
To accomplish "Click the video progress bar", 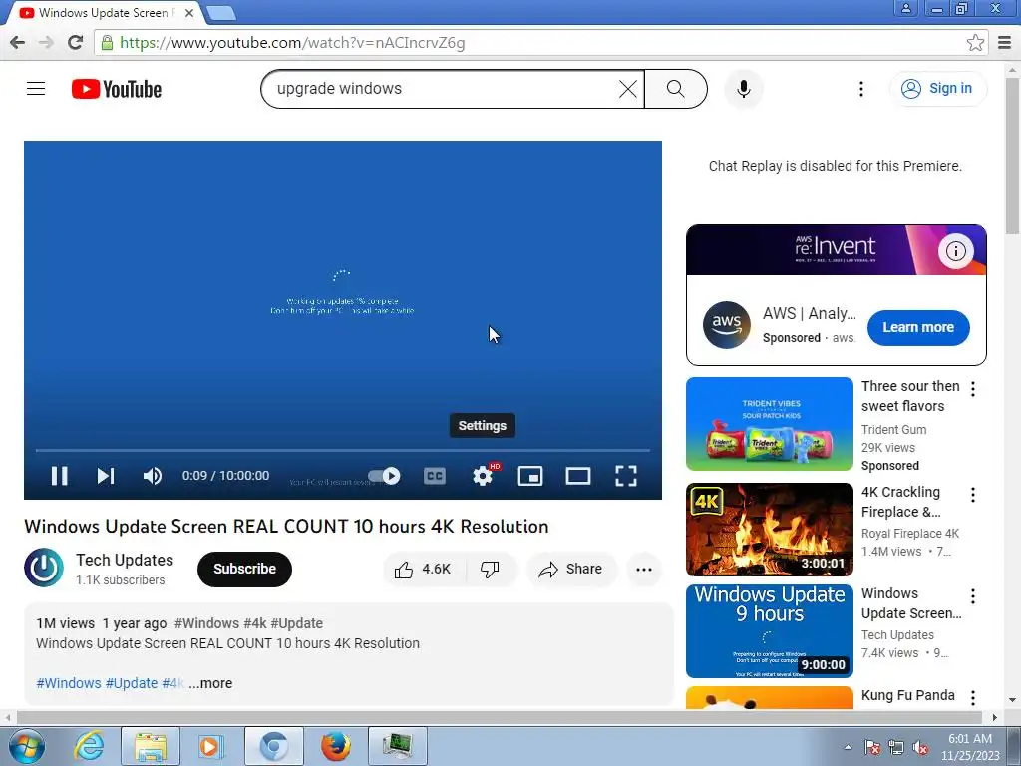I will coord(343,450).
